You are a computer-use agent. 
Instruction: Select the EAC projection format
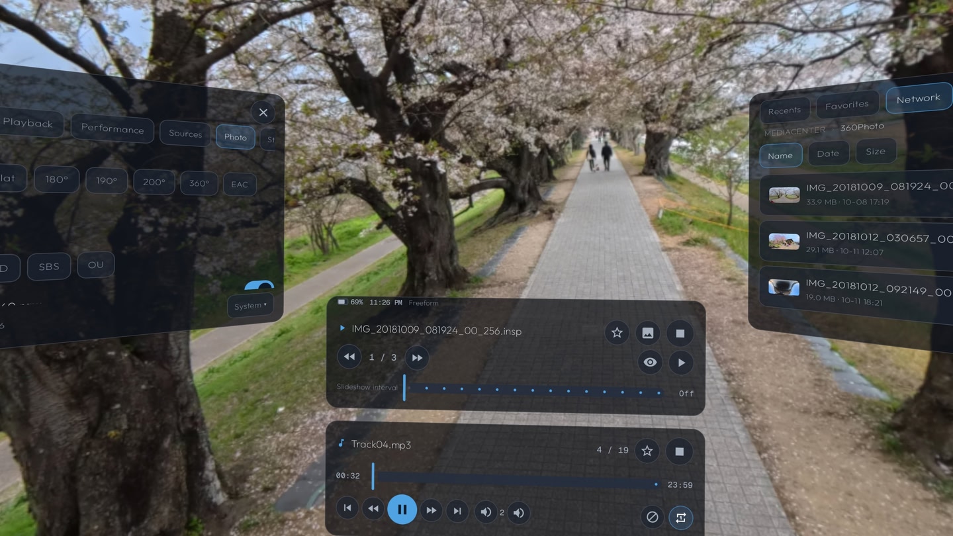tap(240, 185)
